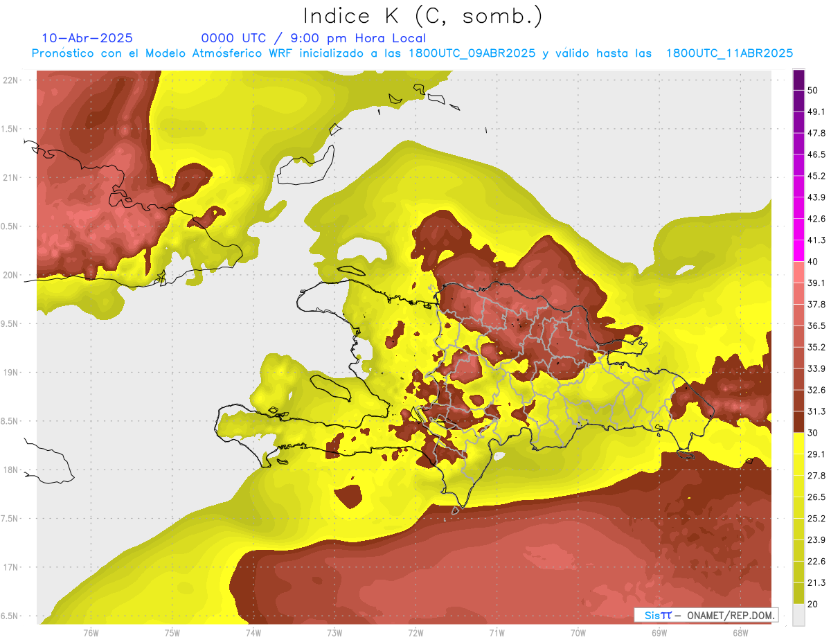831x642 pixels.
Task: Click the latitude axis label '21N'
Action: click(x=12, y=178)
